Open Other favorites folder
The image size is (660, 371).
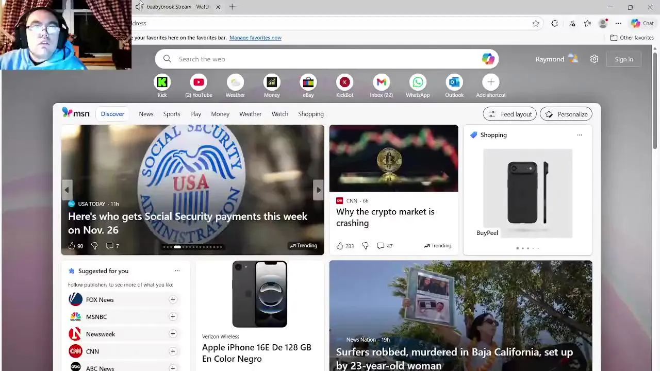(632, 38)
